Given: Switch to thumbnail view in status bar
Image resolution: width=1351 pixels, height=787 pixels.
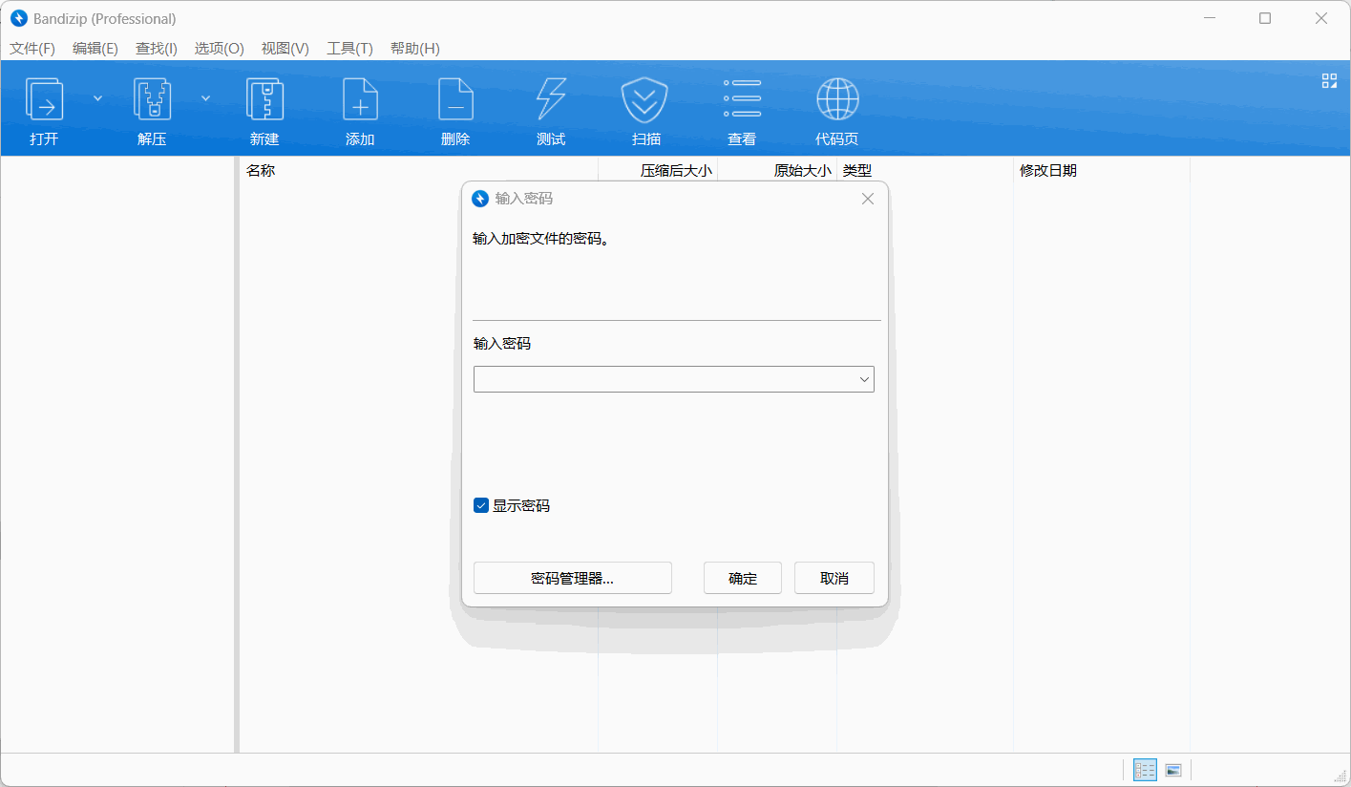Looking at the screenshot, I should click(1173, 770).
